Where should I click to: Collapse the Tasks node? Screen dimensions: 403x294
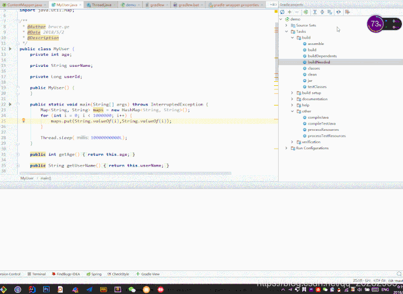coord(287,31)
